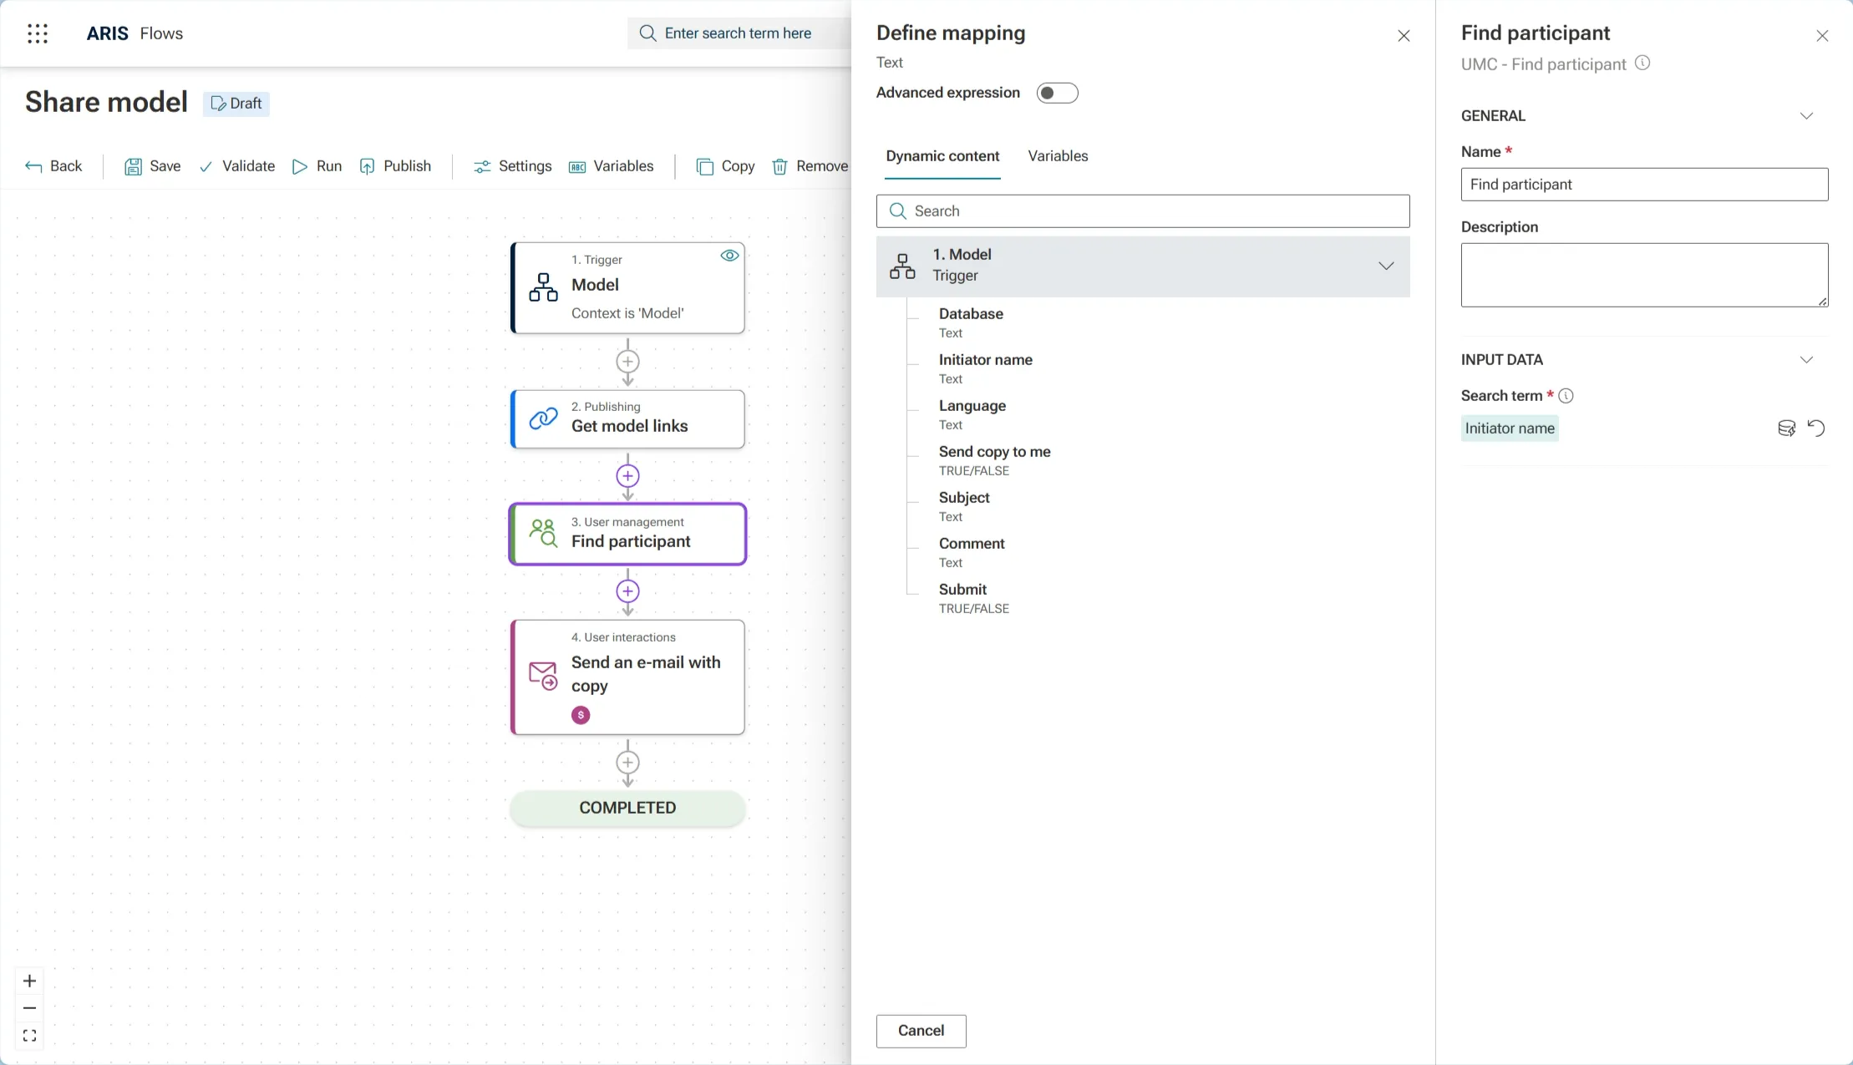Zoom in canvas with plus button
Screen dimensions: 1853x1065
point(30,981)
